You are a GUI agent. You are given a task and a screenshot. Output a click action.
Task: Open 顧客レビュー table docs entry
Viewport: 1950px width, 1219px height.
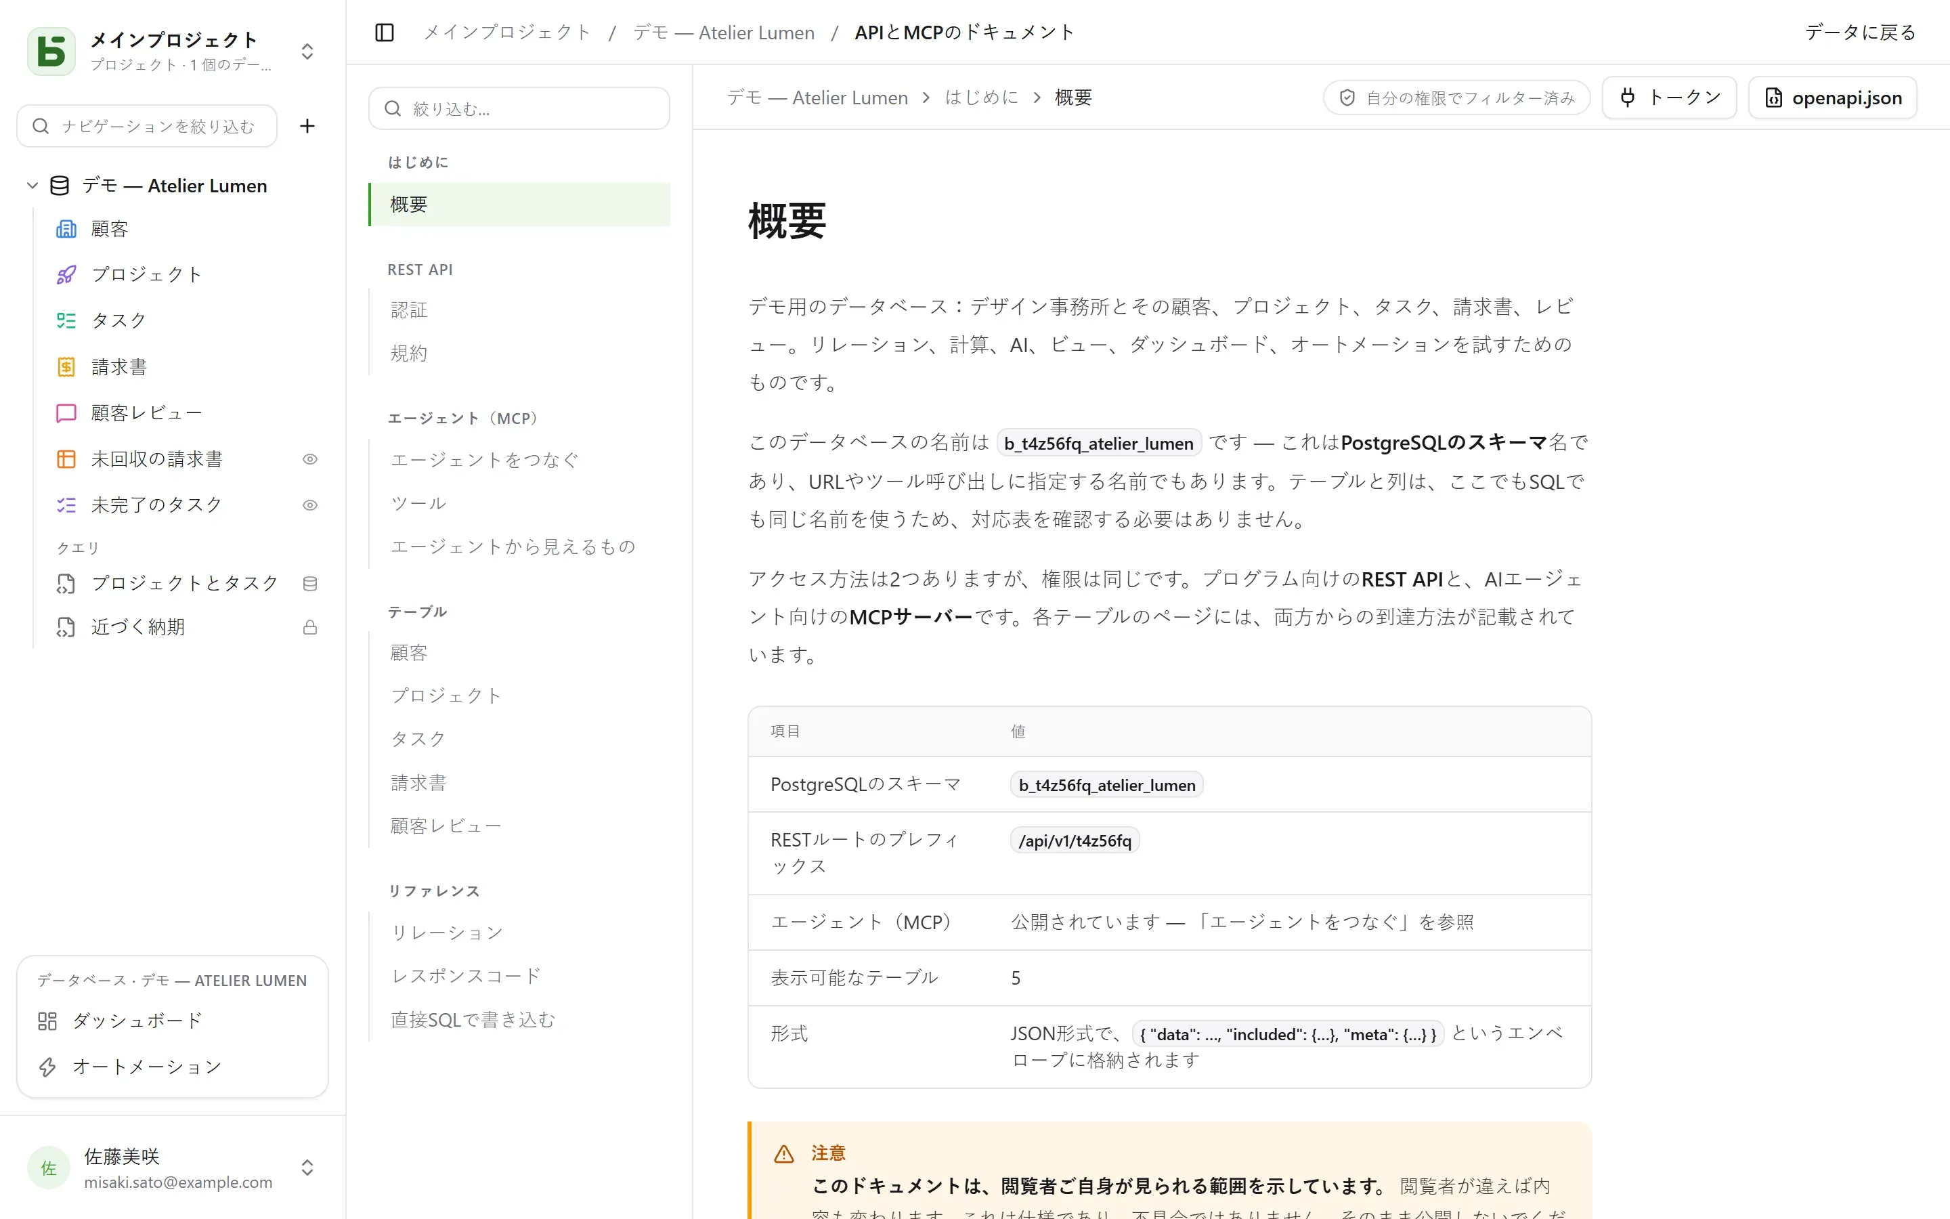pyautogui.click(x=446, y=826)
